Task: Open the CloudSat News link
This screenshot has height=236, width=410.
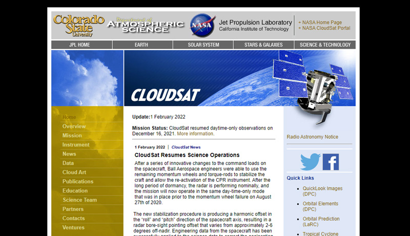Action: coord(186,147)
